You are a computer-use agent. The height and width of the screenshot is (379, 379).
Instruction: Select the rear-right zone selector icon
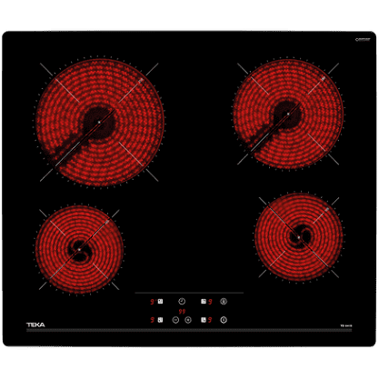[204, 302]
